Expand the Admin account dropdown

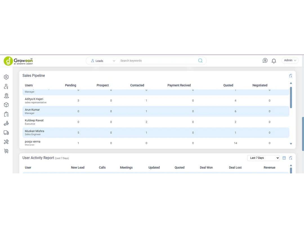(x=290, y=60)
